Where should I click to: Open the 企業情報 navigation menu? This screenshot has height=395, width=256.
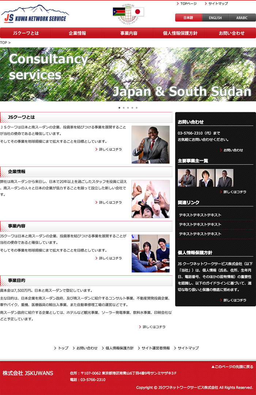click(77, 33)
